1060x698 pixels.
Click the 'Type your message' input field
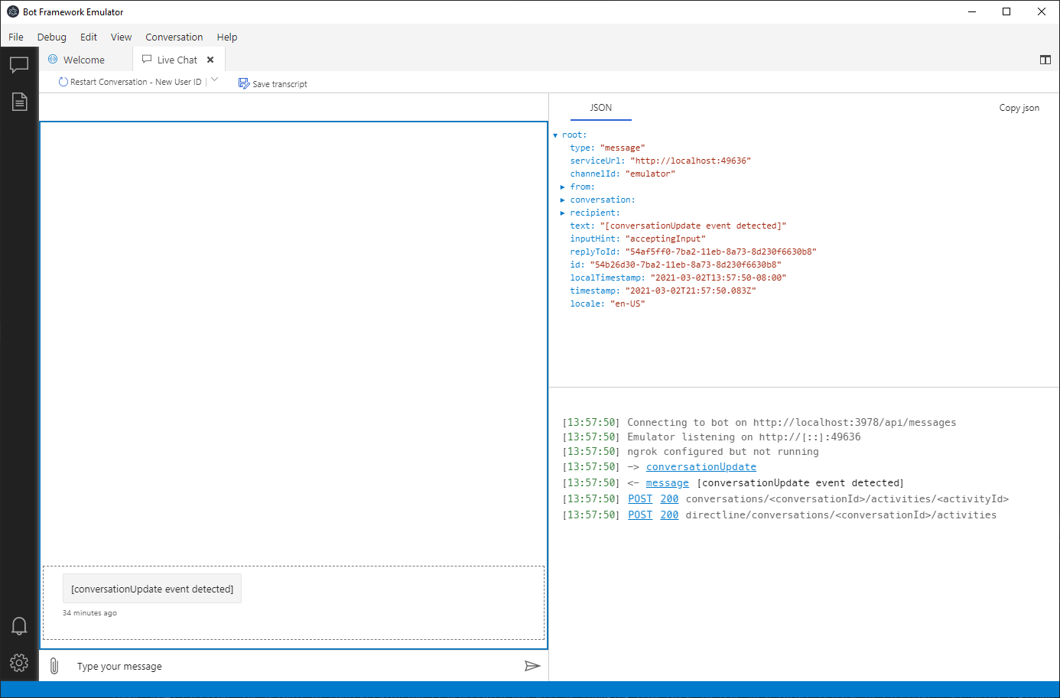click(294, 666)
